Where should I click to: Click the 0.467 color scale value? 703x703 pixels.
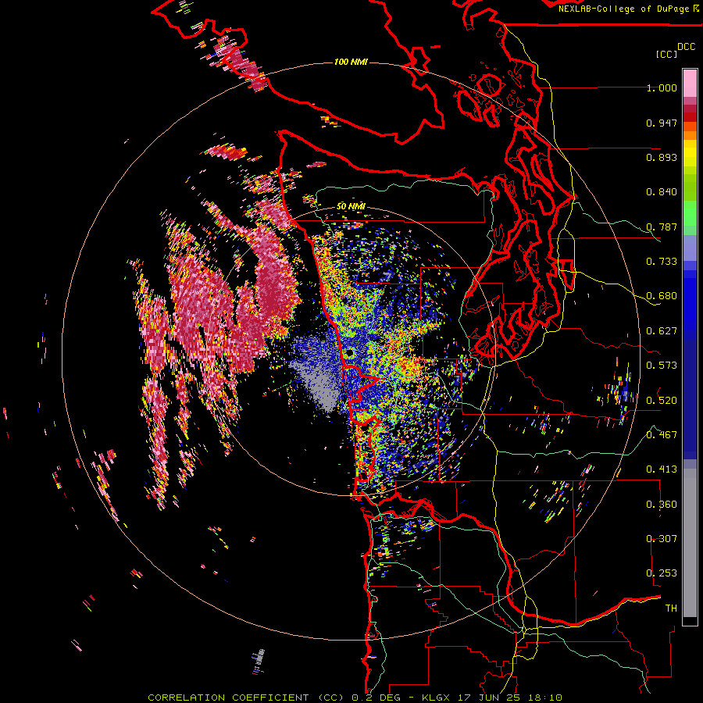tap(662, 435)
